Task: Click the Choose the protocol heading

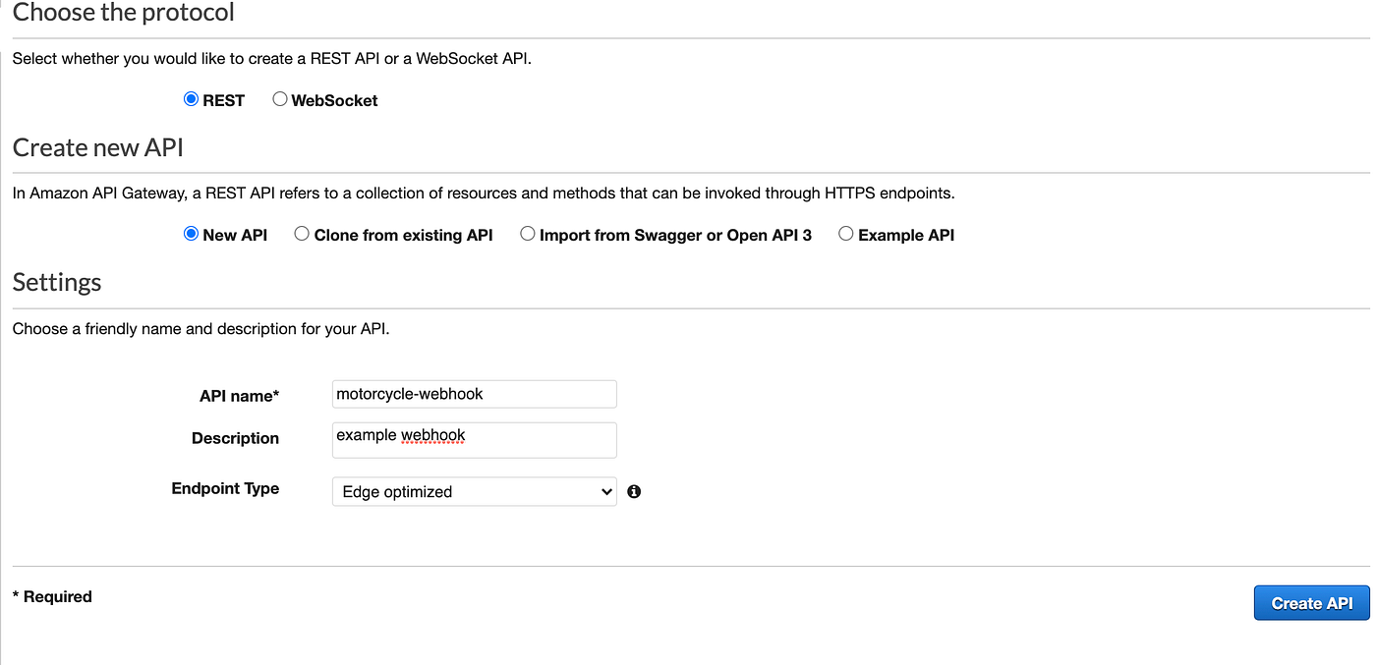Action: (x=123, y=13)
